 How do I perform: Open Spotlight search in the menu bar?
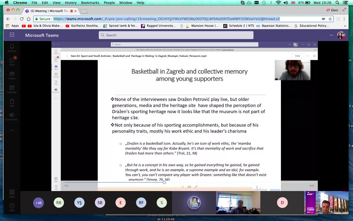tap(337, 3)
